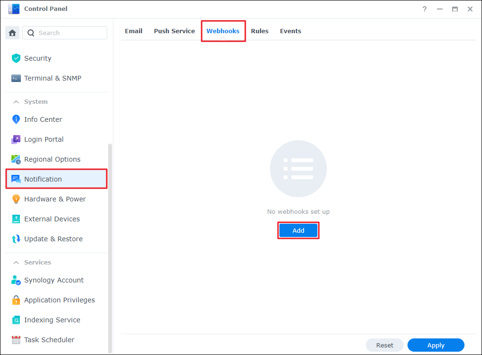The height and width of the screenshot is (355, 482).
Task: Click the Apply button
Action: [x=436, y=345]
